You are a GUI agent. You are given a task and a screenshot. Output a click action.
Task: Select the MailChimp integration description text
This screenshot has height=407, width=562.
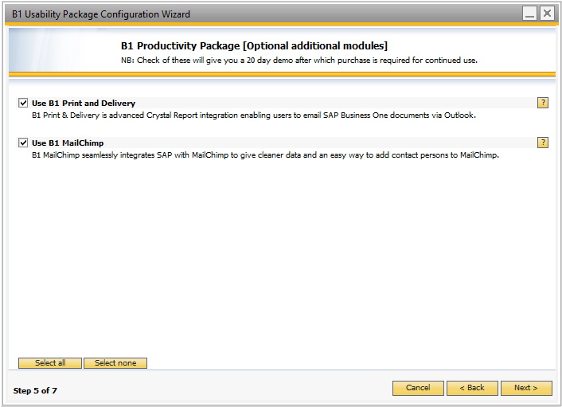265,155
